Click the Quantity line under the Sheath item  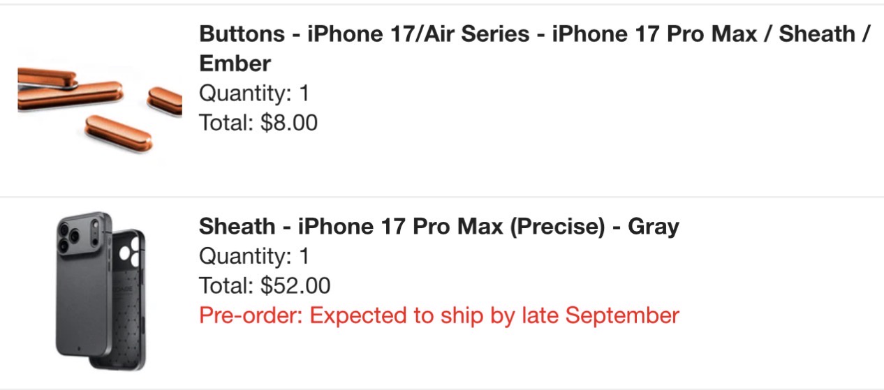point(253,257)
